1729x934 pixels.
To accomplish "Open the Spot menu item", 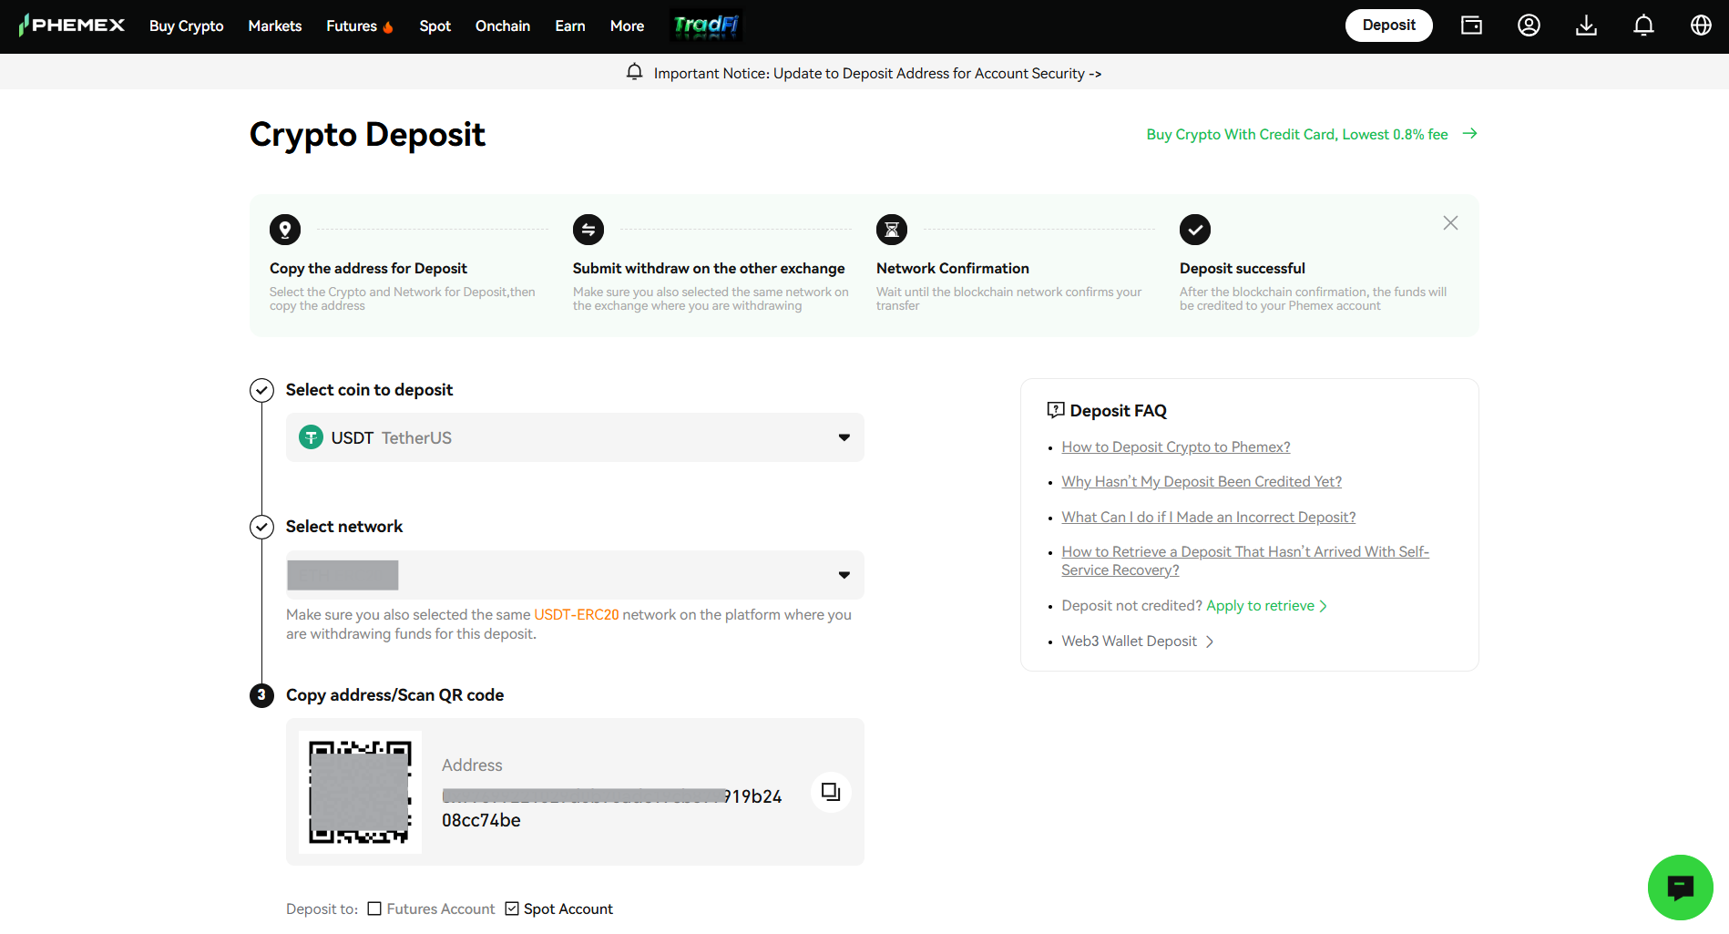I will pos(435,26).
